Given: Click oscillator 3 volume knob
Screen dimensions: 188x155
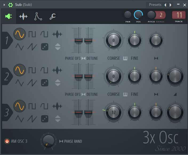Looking at the screenshot, I should coord(175,112).
